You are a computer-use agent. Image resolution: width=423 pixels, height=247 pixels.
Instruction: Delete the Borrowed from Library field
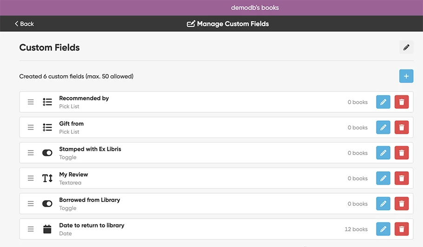[402, 204]
